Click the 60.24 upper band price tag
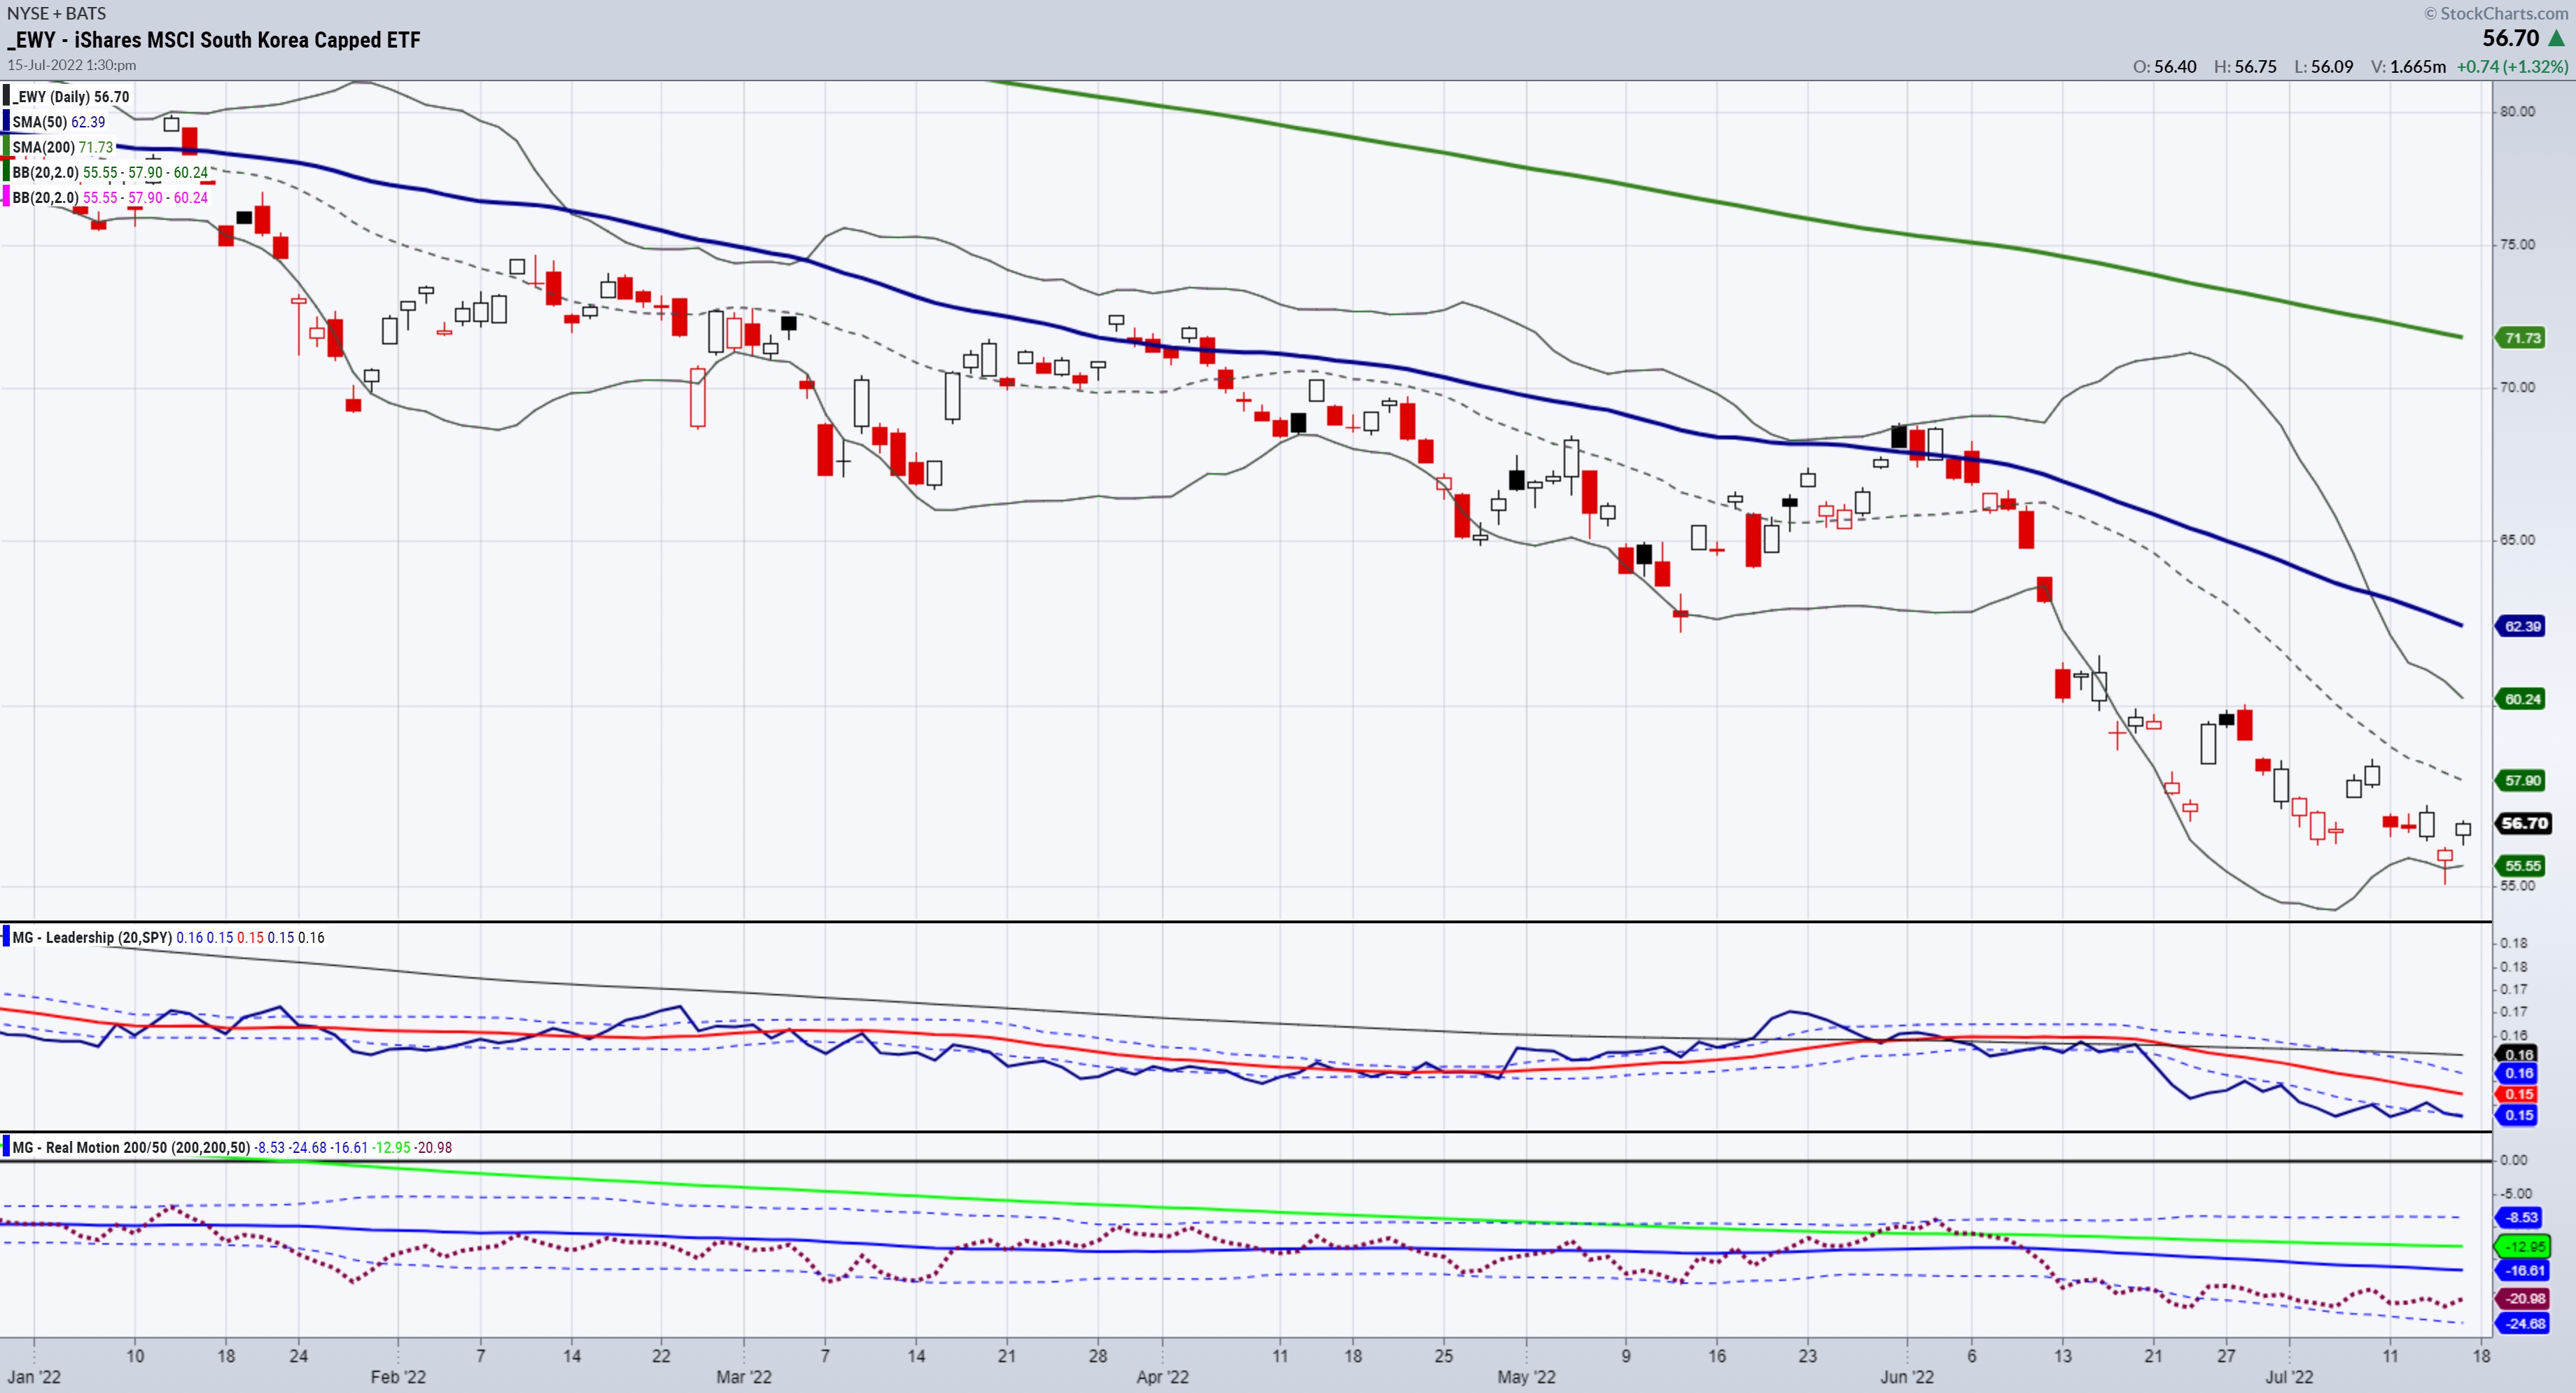This screenshot has height=1393, width=2576. tap(2522, 699)
